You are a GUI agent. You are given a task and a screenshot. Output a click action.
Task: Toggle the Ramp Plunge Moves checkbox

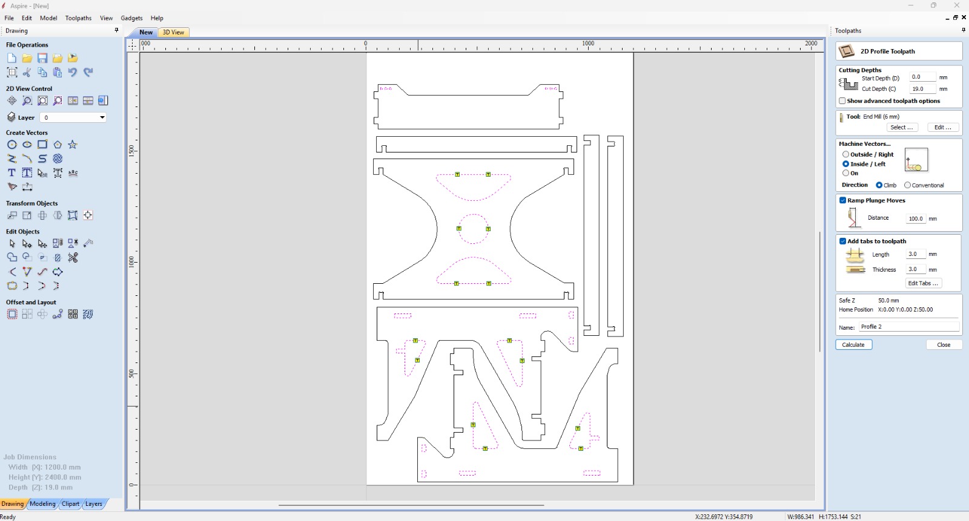(x=842, y=200)
